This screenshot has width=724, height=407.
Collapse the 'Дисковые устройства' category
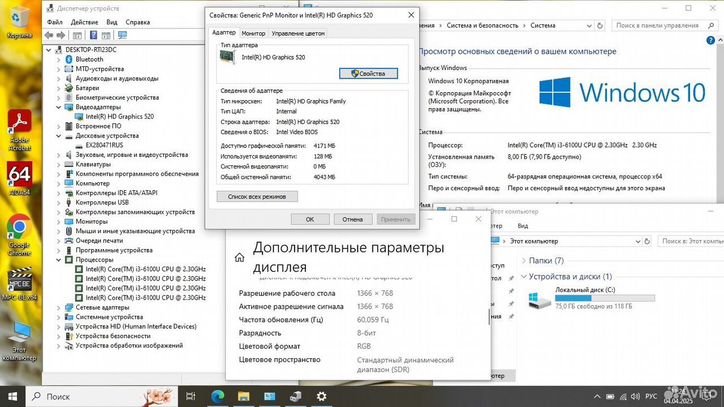[x=59, y=136]
